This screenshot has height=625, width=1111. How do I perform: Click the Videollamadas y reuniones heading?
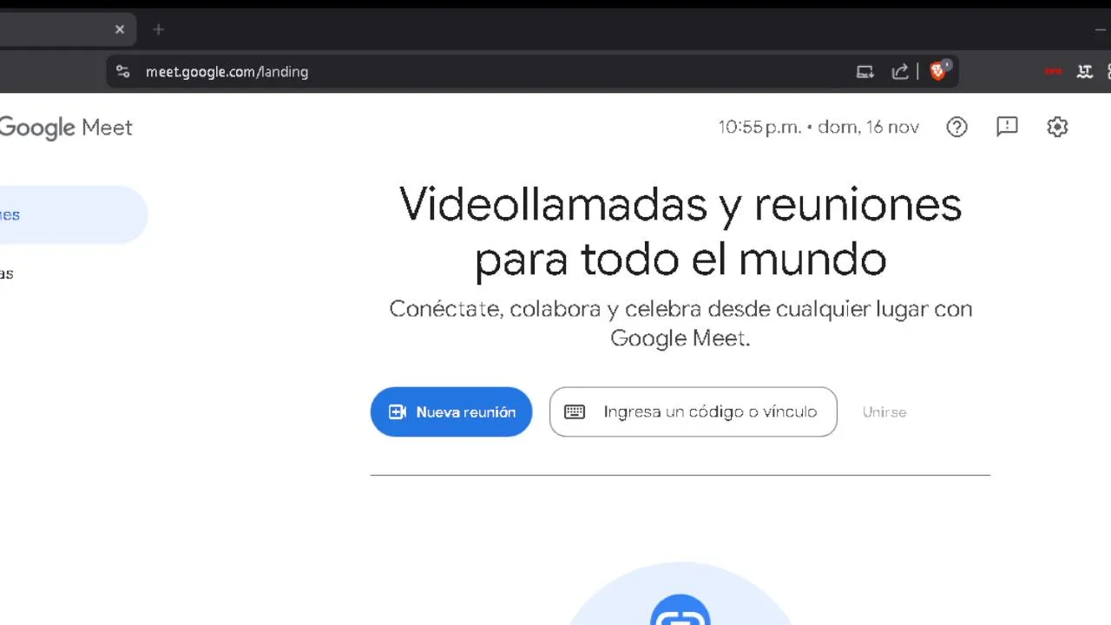click(680, 232)
